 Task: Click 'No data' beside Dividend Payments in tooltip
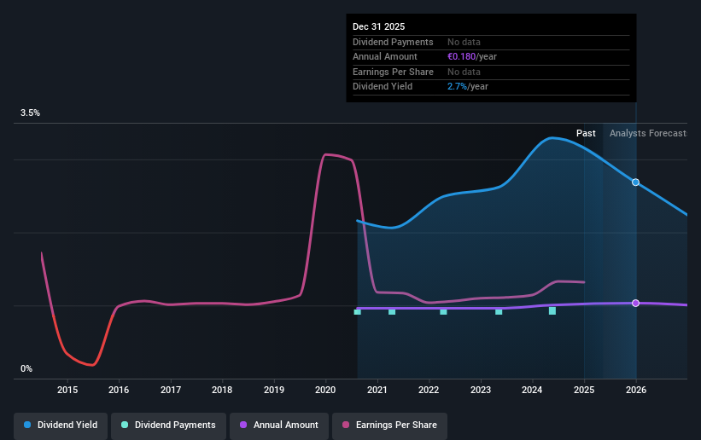point(464,42)
